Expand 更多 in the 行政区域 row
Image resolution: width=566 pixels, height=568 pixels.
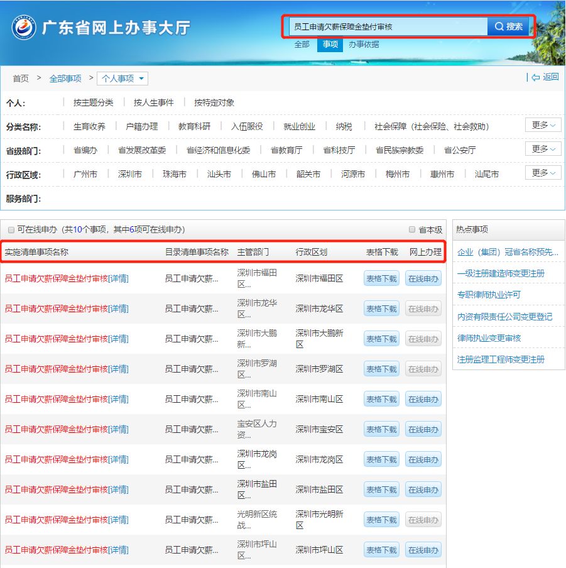click(543, 173)
